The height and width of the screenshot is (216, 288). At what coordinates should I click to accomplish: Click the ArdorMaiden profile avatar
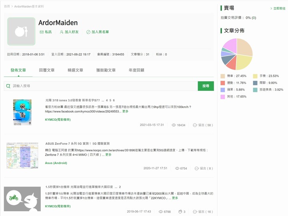coord(21,32)
